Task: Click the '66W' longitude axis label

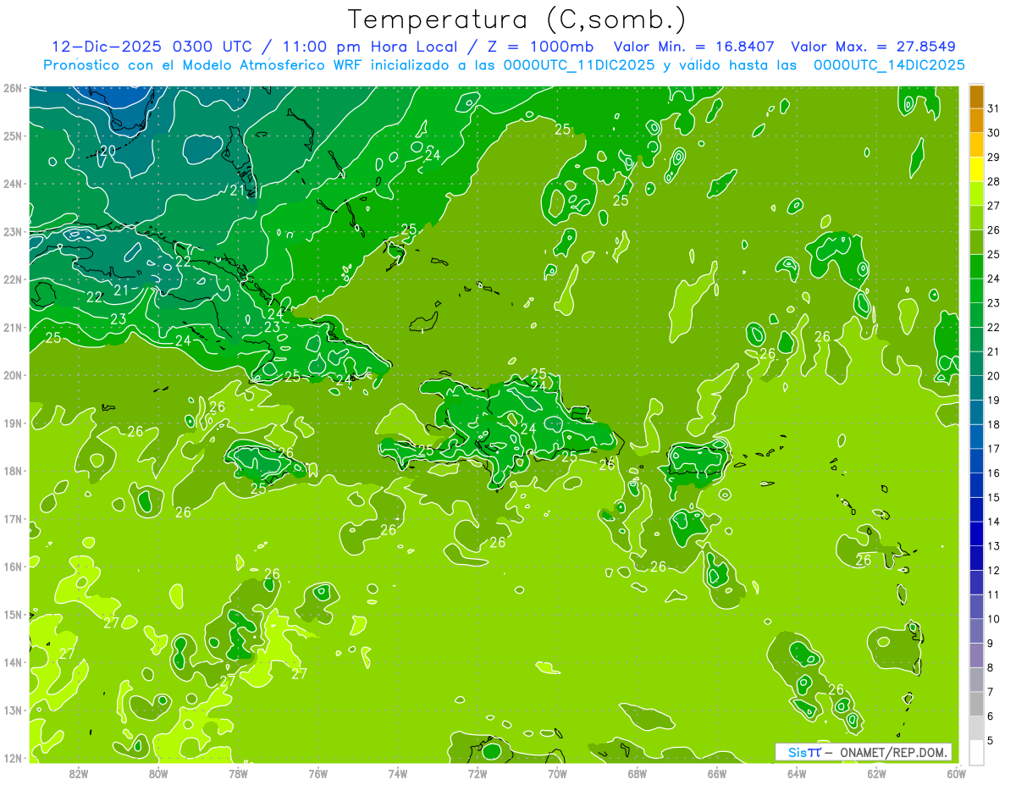Action: pos(716,773)
